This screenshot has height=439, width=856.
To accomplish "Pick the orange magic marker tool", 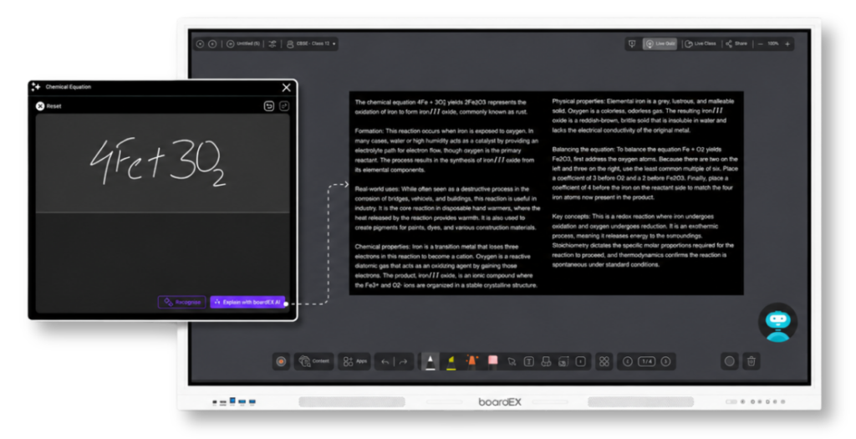I will [471, 361].
